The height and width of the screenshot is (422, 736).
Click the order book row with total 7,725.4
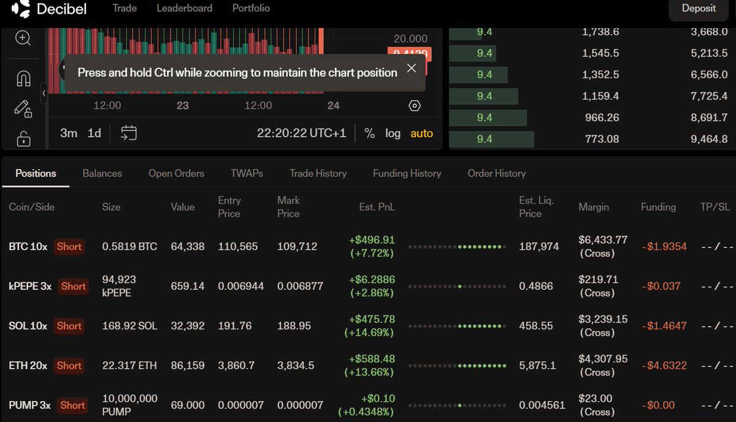pos(592,96)
